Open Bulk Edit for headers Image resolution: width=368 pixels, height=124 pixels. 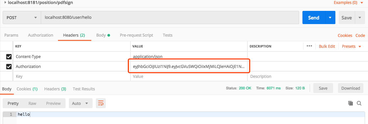click(x=327, y=46)
